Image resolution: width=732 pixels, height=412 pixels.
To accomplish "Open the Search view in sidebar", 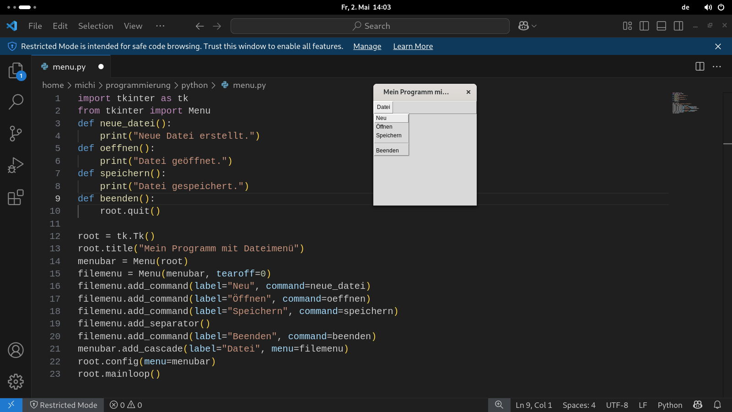I will [x=16, y=102].
